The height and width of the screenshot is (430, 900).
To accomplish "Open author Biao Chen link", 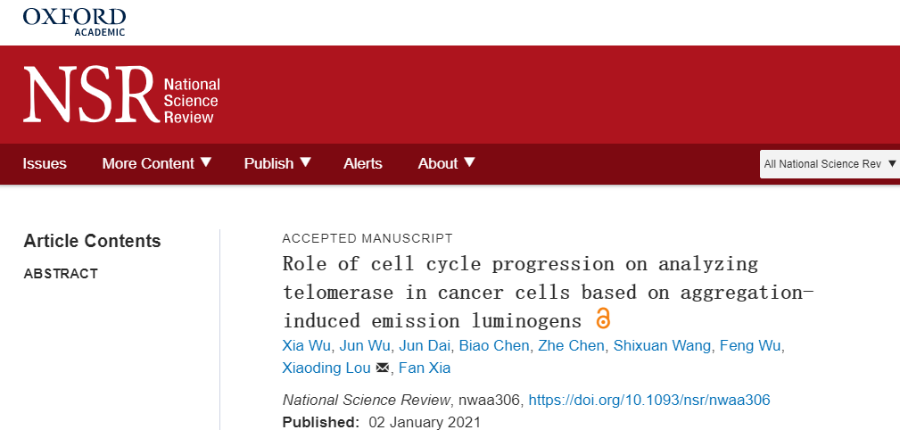I will pyautogui.click(x=494, y=345).
